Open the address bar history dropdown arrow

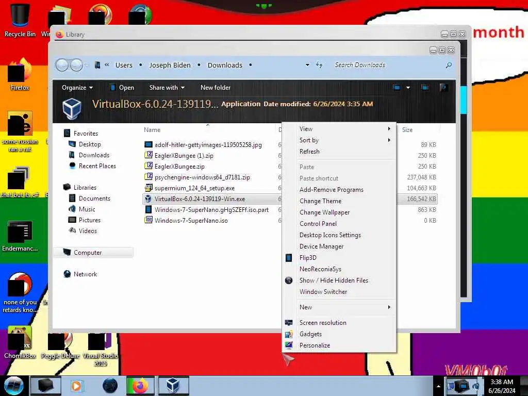307,65
